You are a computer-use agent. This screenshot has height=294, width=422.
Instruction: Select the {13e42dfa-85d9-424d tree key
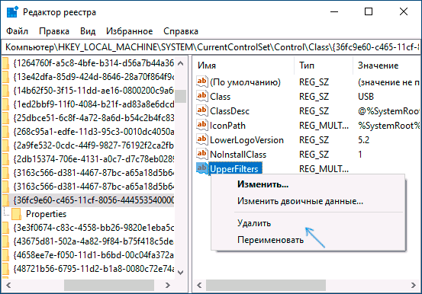tap(93, 77)
